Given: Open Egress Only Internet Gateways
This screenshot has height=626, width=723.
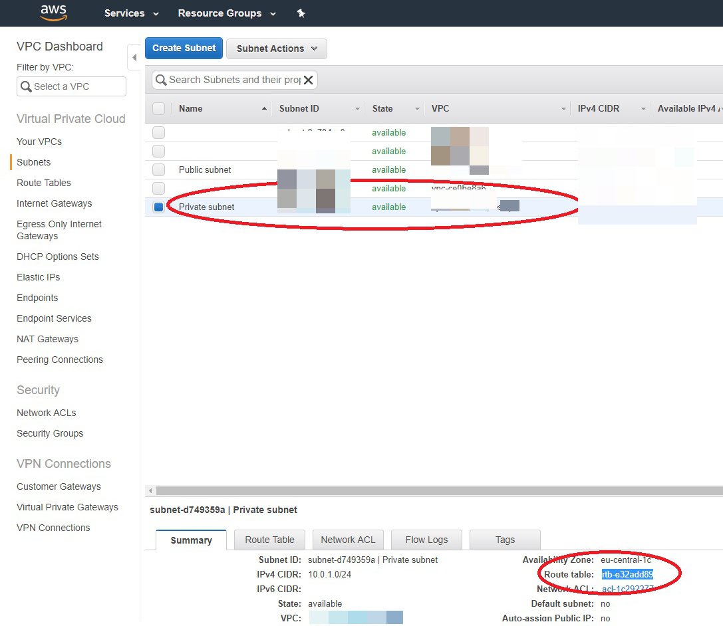Looking at the screenshot, I should tap(59, 230).
